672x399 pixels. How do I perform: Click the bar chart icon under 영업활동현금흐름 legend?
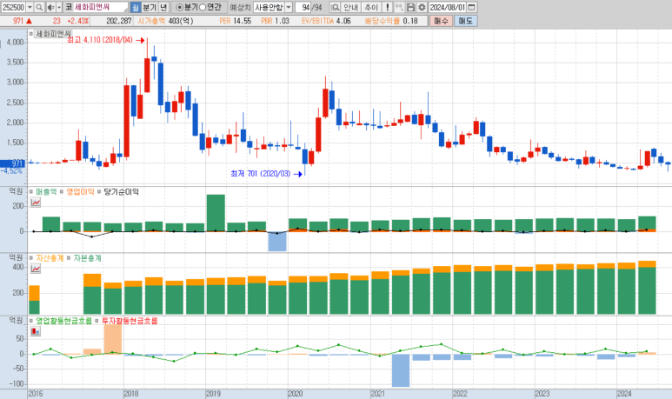pyautogui.click(x=36, y=331)
